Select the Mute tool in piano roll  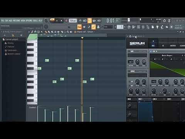(59, 32)
